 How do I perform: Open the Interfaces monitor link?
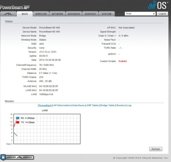[x=79, y=105]
